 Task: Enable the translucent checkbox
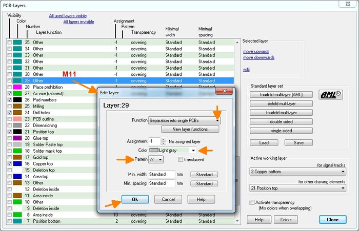[x=180, y=160]
